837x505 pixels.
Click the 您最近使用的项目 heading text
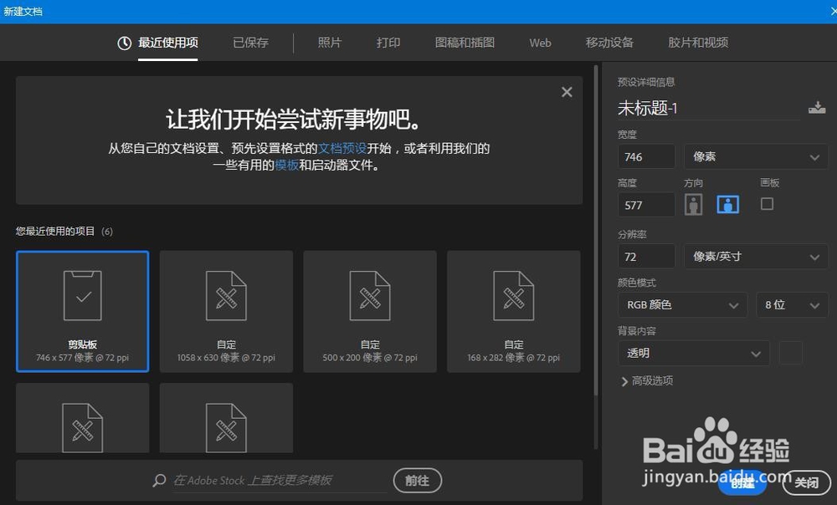point(55,231)
